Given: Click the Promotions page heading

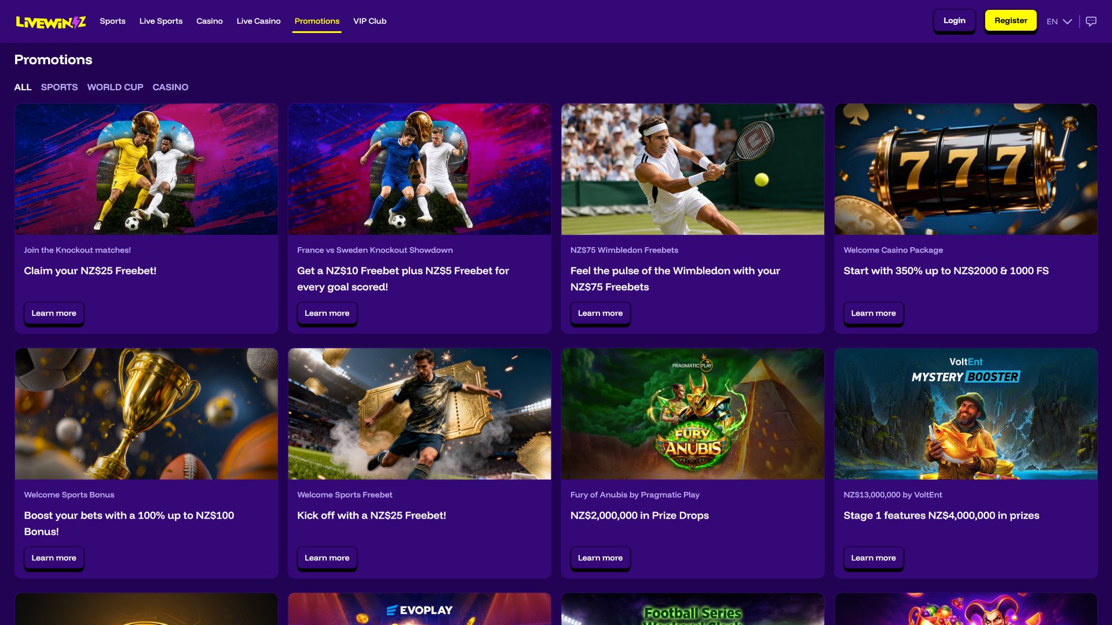Looking at the screenshot, I should click(x=53, y=60).
